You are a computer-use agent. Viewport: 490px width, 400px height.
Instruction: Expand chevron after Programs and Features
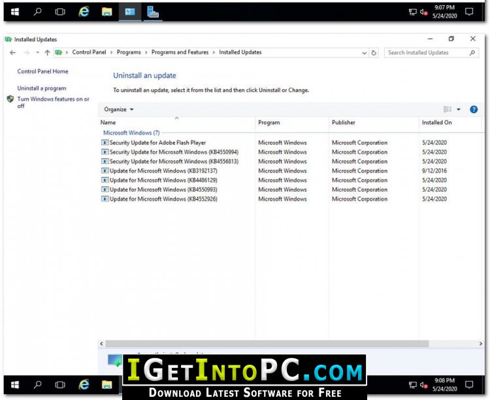(214, 52)
